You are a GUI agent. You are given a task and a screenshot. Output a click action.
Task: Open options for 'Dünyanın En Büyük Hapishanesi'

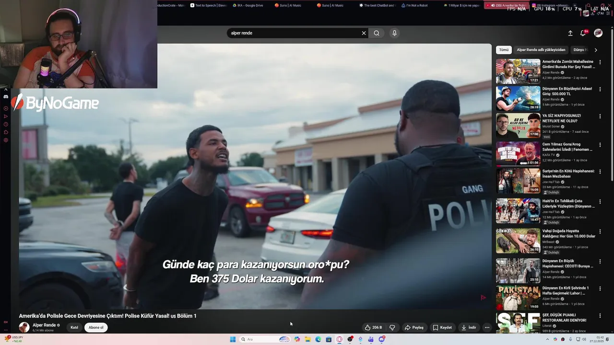[x=600, y=262]
